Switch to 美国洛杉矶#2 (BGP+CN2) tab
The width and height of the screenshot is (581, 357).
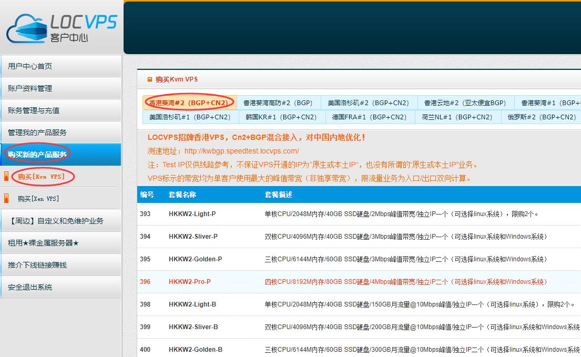[368, 103]
